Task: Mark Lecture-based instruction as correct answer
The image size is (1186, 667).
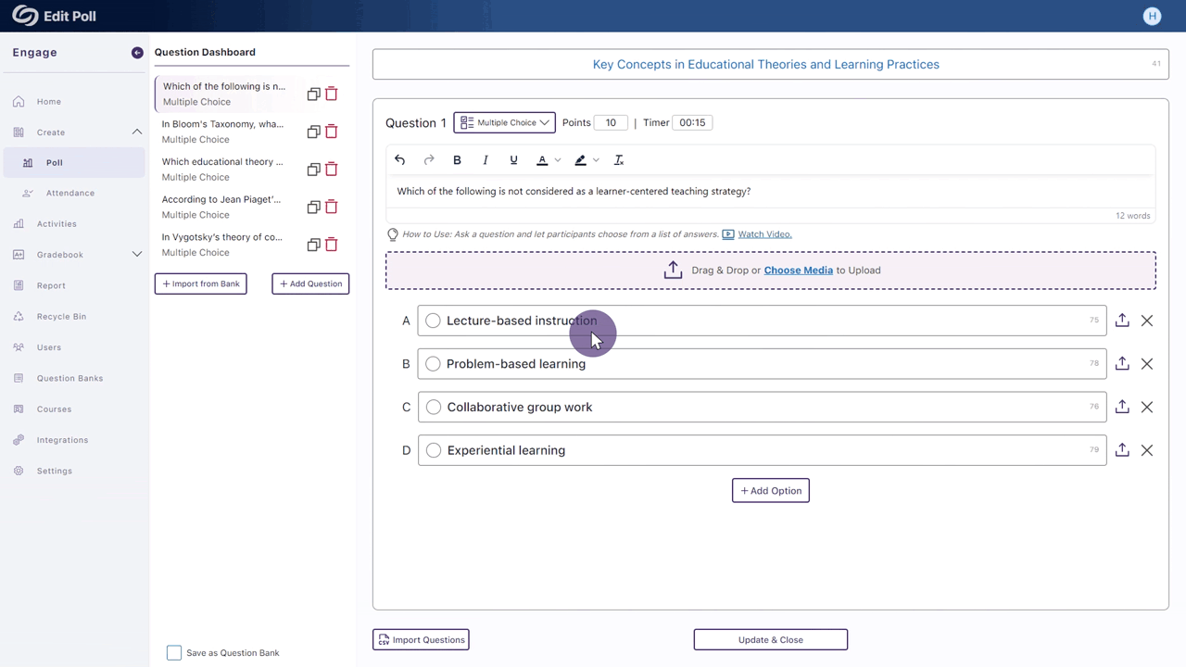Action: [x=433, y=321]
